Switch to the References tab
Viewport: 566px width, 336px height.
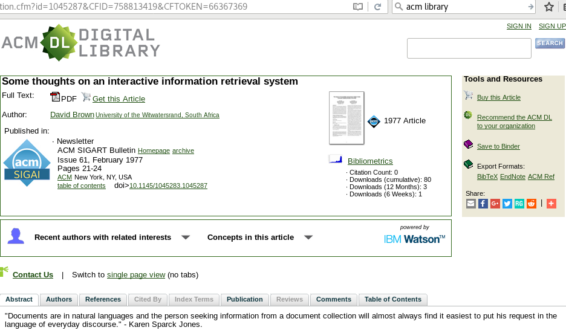(103, 300)
